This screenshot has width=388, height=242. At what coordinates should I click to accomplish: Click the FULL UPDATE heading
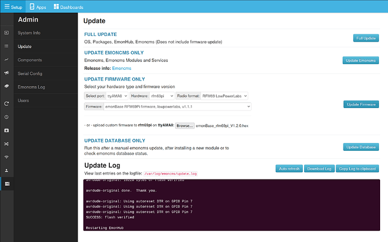point(100,34)
